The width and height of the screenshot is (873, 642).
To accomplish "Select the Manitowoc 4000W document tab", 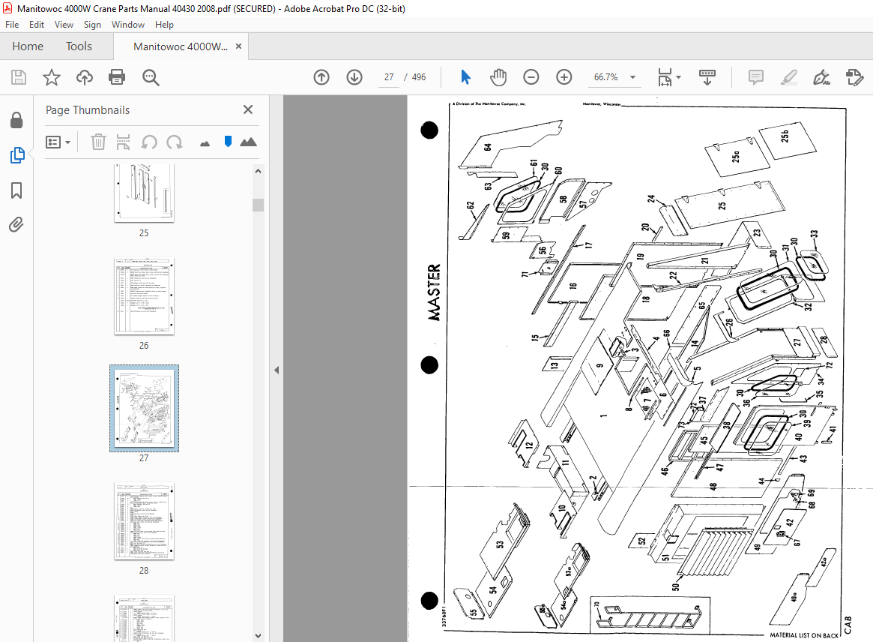I will pyautogui.click(x=181, y=46).
